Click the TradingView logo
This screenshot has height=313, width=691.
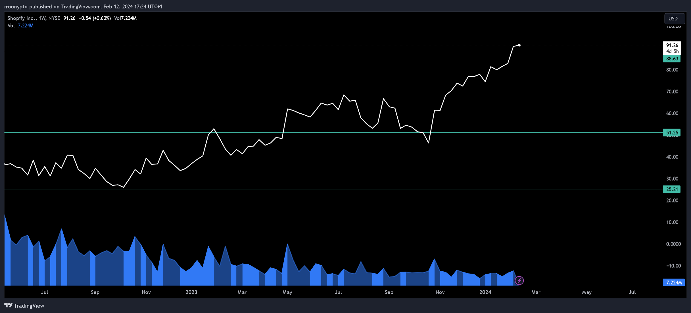24,306
